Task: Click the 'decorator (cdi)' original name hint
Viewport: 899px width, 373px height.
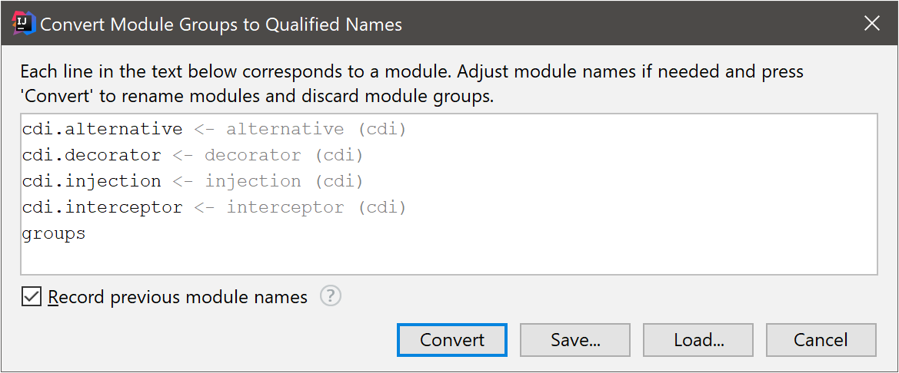Action: [x=285, y=155]
